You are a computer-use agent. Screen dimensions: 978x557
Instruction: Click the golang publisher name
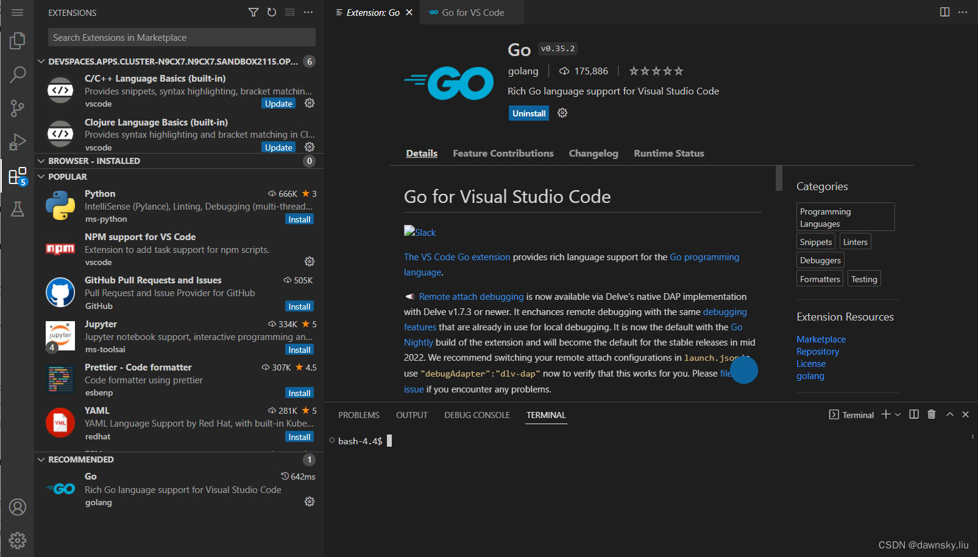tap(523, 71)
